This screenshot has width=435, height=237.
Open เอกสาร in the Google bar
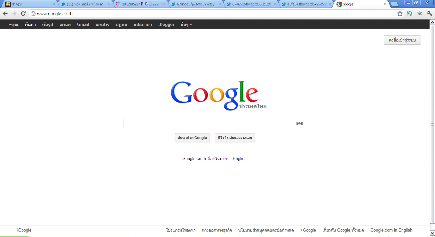[102, 24]
